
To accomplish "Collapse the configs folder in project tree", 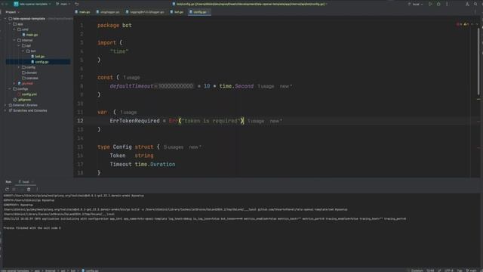I will 10,89.
